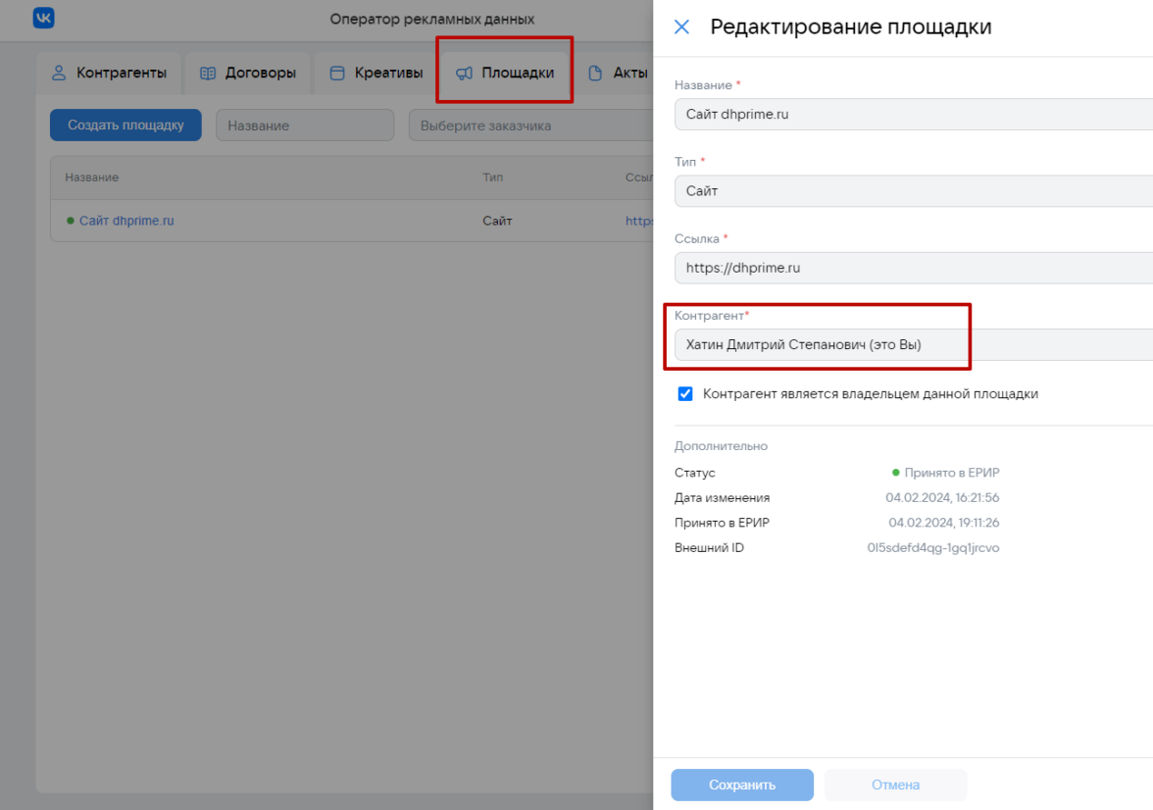Click the megaphone icon on Площадки tab
Image resolution: width=1153 pixels, height=810 pixels.
pos(465,73)
